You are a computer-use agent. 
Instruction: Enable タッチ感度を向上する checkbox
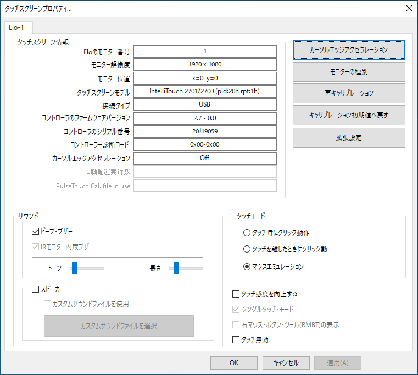coord(236,294)
